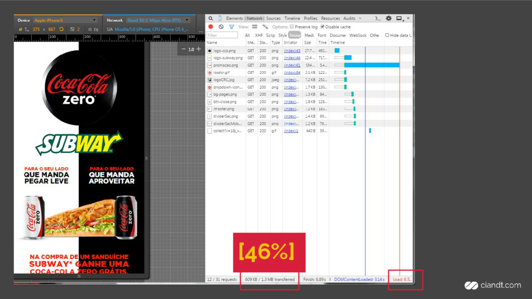This screenshot has height=299, width=532.
Task: Click the user agent string field
Action: point(152,30)
